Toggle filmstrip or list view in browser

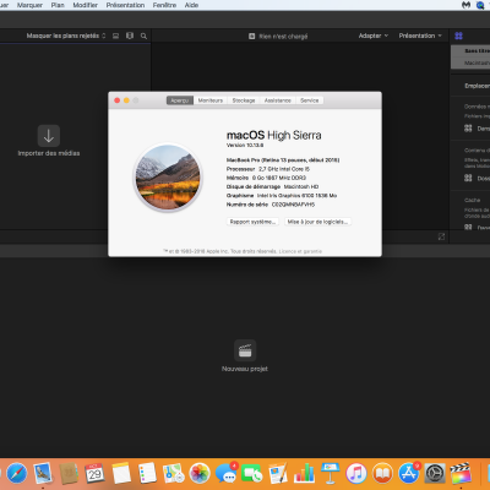(130, 36)
